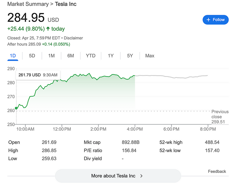
Task: Click the 2:00 PM axis label
Action: [x=98, y=129]
